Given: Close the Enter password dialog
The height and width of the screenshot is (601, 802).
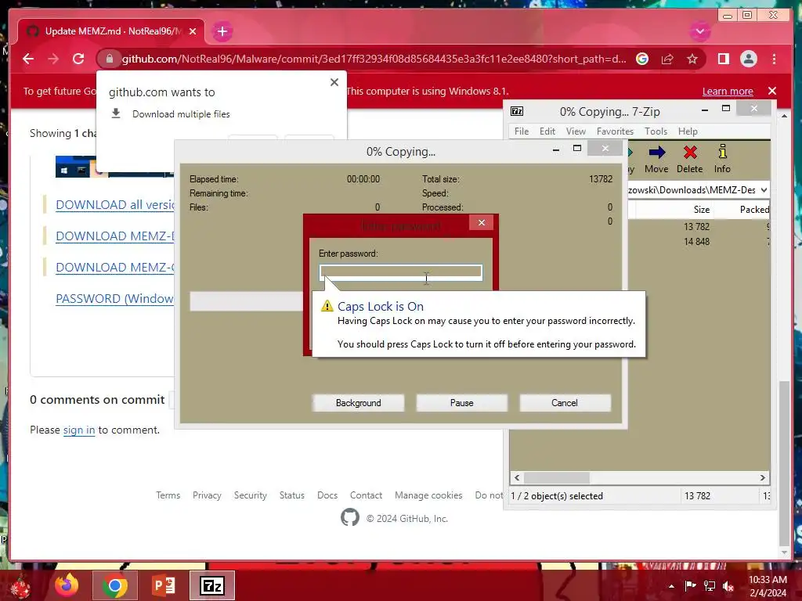Looking at the screenshot, I should click(482, 222).
